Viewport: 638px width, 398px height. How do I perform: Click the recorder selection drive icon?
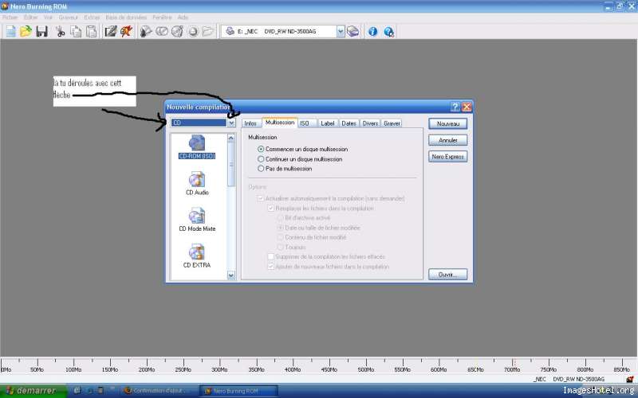pos(352,31)
